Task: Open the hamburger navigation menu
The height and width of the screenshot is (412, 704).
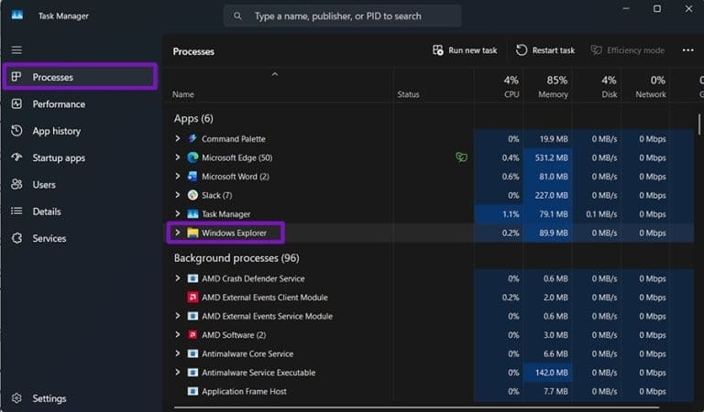Action: point(16,50)
